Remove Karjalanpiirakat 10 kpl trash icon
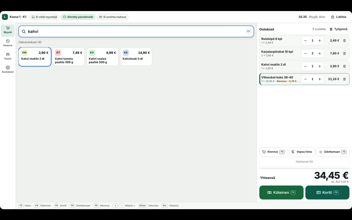 344,53
